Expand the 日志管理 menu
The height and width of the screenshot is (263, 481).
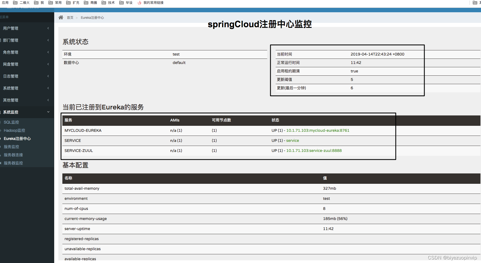click(27, 76)
